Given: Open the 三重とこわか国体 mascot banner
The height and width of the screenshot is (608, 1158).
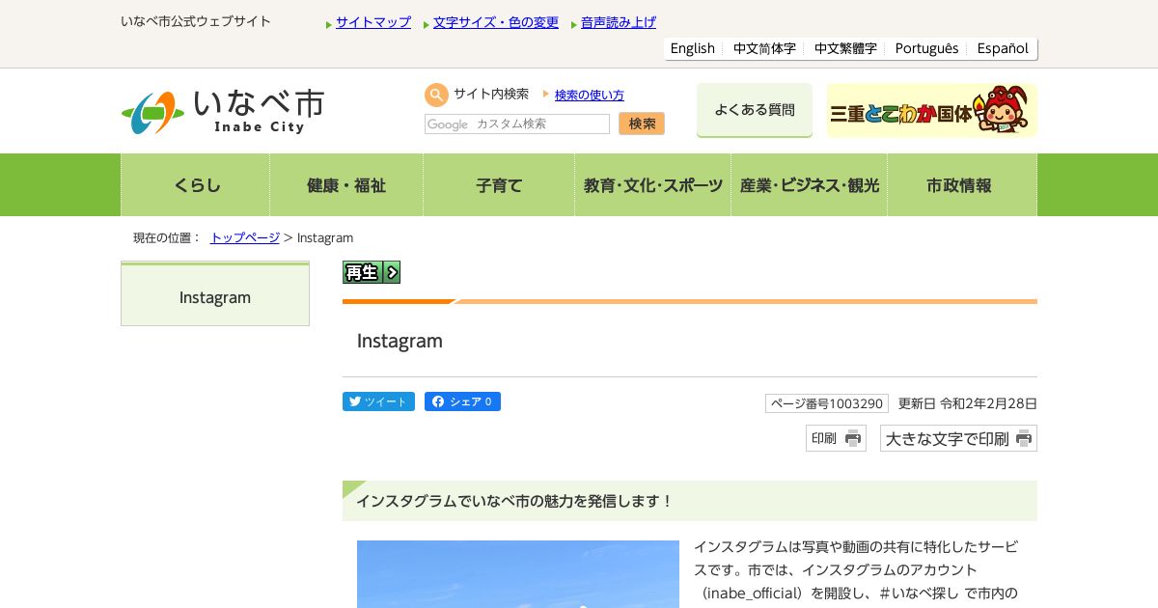Looking at the screenshot, I should coord(931,110).
